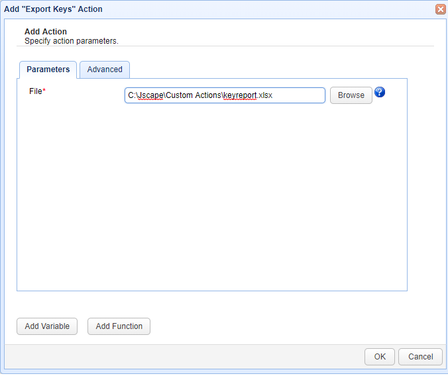Click the Add Function button
Screen dimensions: 448x376
(x=119, y=326)
